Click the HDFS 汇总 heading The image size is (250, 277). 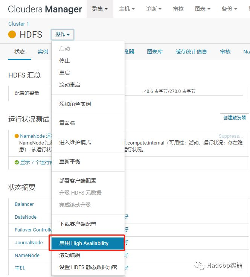[24, 75]
